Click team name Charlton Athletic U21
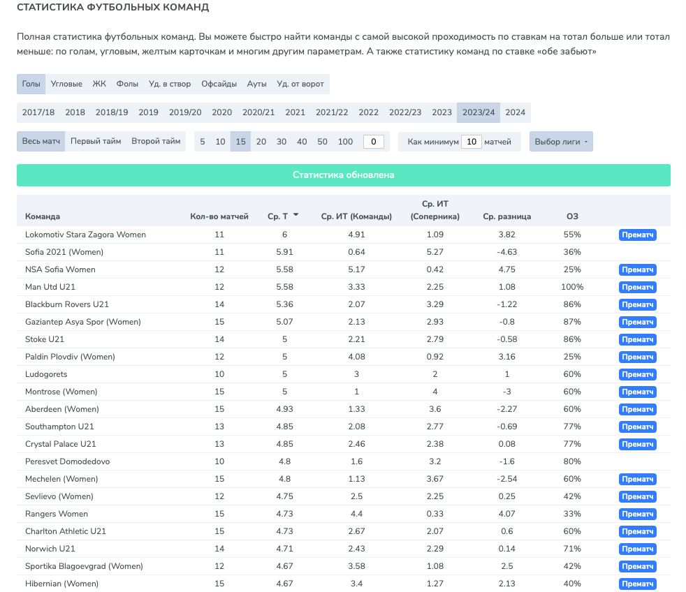The height and width of the screenshot is (592, 686). coord(66,532)
